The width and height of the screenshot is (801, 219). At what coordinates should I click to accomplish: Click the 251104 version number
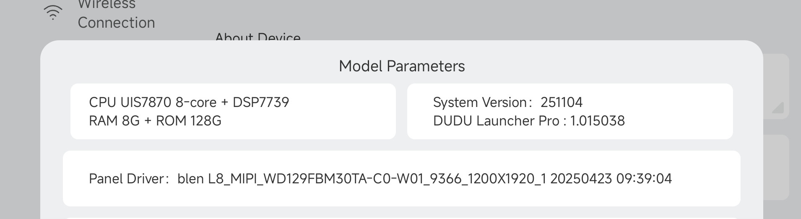click(x=561, y=102)
